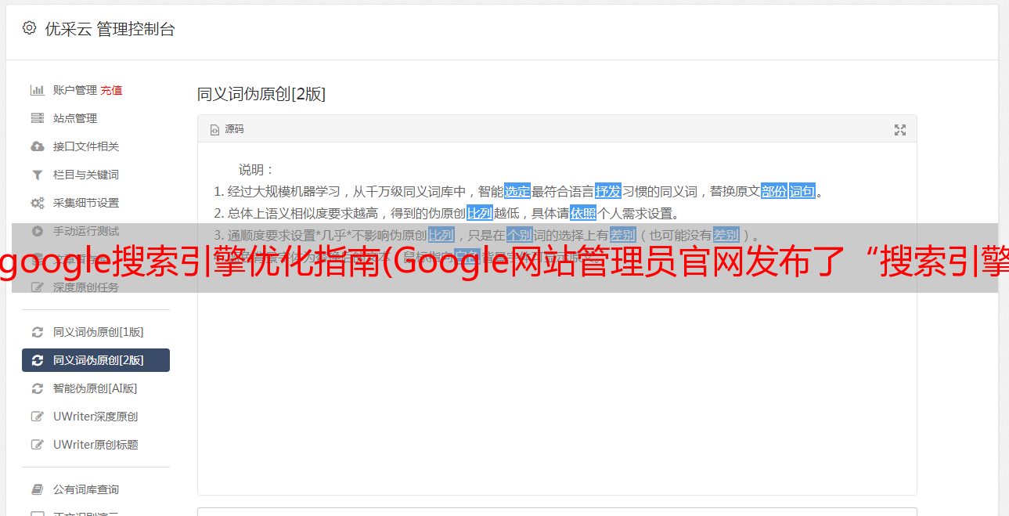Toggle fullscreen with the editor expand icon

(x=900, y=130)
